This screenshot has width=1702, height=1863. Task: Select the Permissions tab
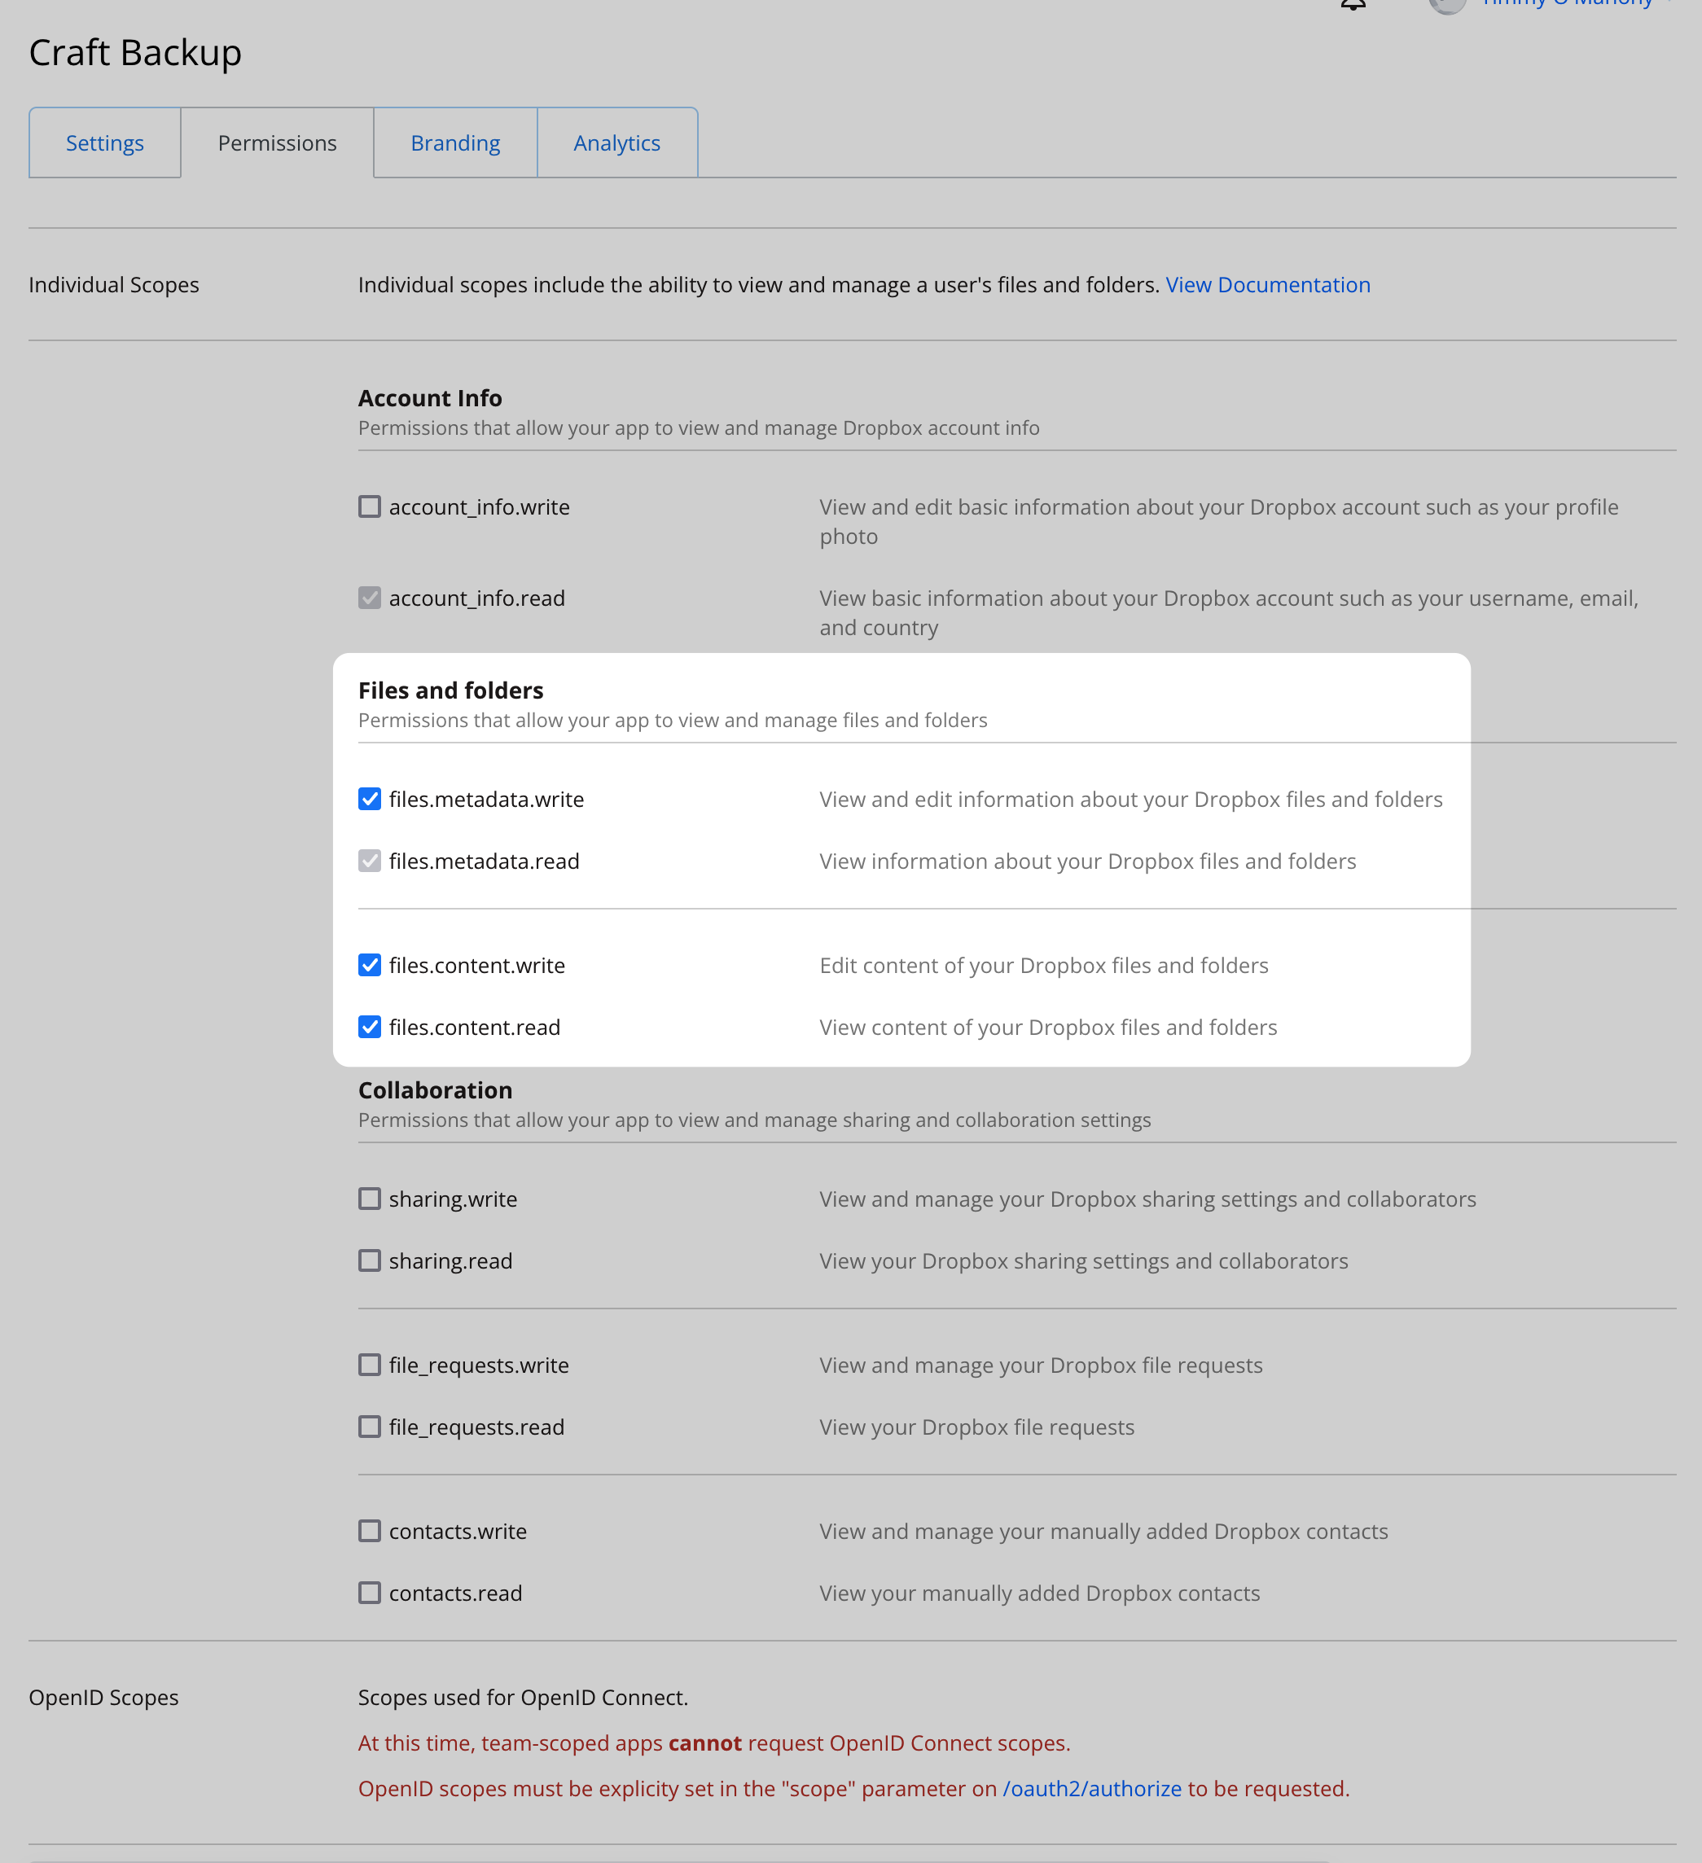pyautogui.click(x=277, y=143)
